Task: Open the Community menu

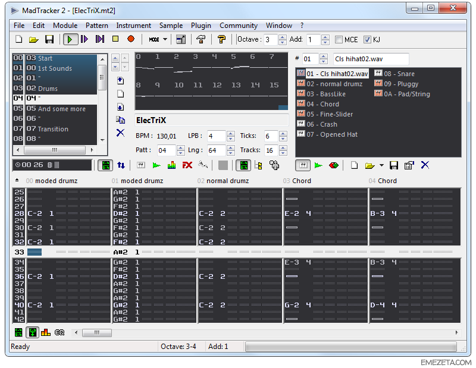Action: (239, 26)
